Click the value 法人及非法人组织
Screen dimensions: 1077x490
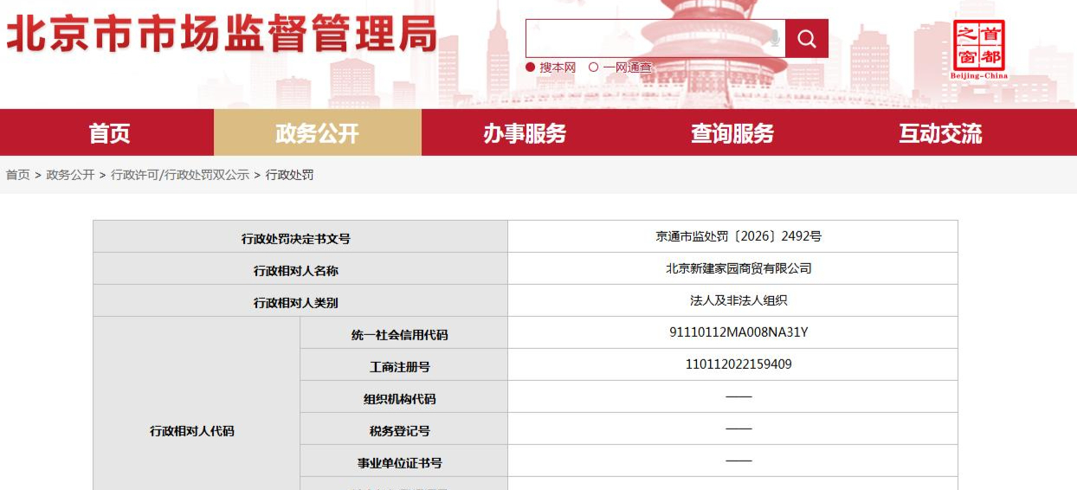click(738, 300)
